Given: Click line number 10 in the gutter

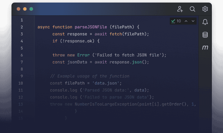Looking at the screenshot, I should point(21,83).
